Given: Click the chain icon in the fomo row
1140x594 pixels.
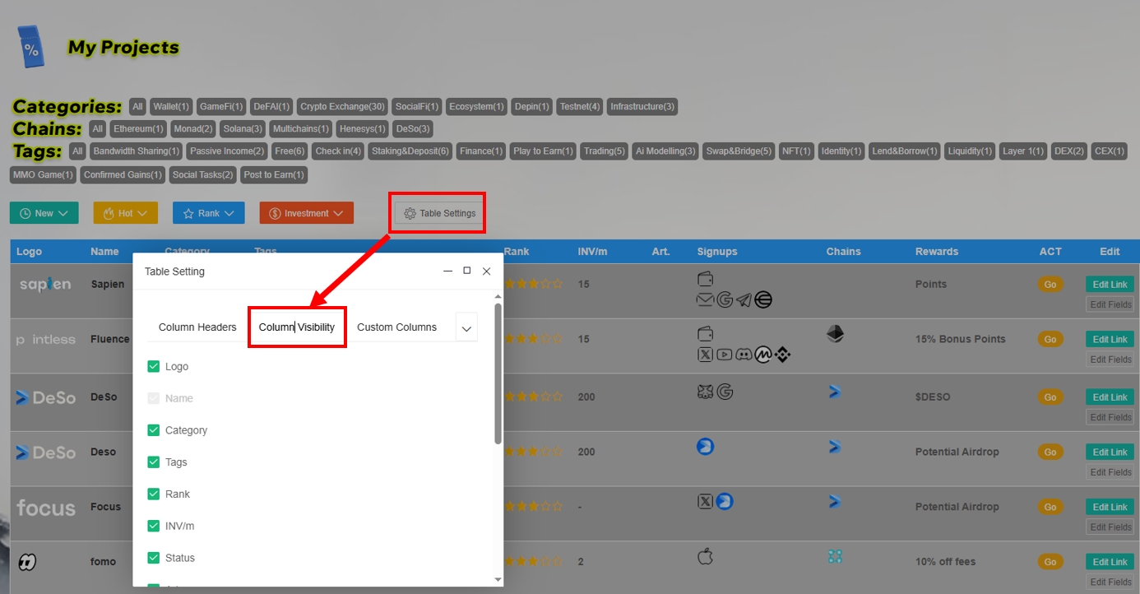Looking at the screenshot, I should click(835, 557).
